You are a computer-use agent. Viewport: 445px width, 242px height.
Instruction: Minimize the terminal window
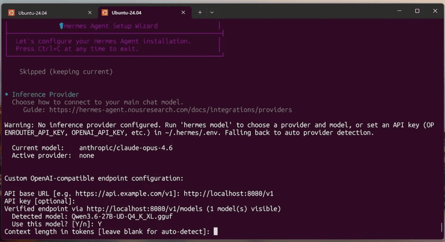click(399, 11)
